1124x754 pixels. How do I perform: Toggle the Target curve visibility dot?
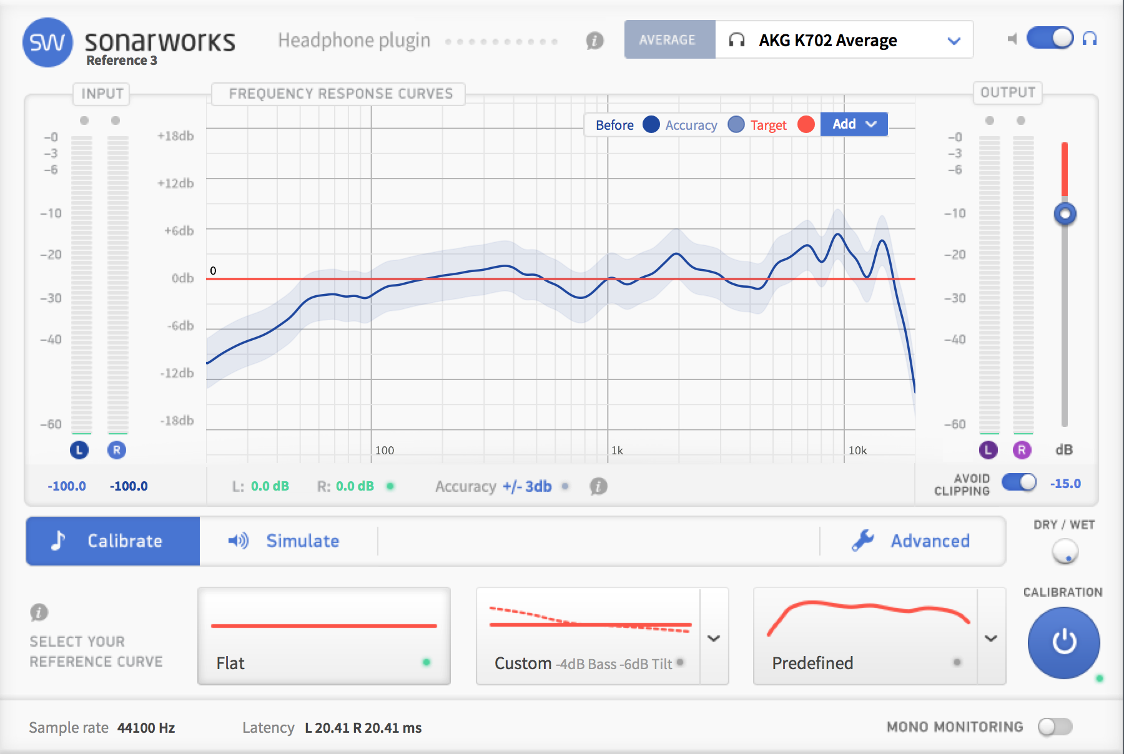pos(806,124)
